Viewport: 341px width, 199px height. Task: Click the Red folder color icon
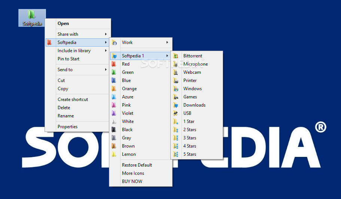click(114, 64)
